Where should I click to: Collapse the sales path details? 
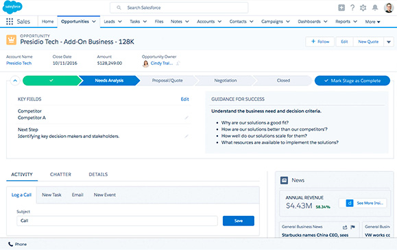tap(15, 81)
